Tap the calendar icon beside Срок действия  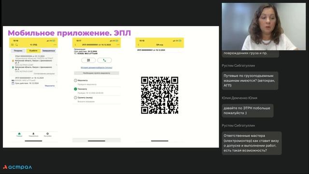coord(13,83)
